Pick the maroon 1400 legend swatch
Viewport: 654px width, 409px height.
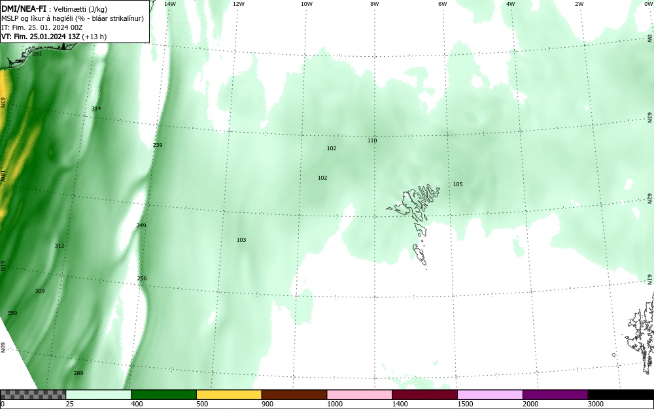pyautogui.click(x=424, y=395)
